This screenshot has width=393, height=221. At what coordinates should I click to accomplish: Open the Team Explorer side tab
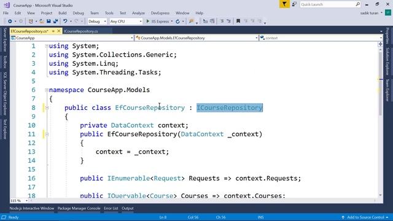point(387,90)
